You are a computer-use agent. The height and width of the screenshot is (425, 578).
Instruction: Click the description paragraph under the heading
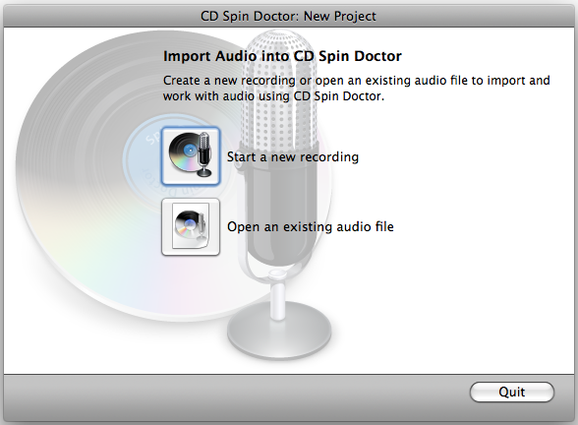(x=357, y=89)
